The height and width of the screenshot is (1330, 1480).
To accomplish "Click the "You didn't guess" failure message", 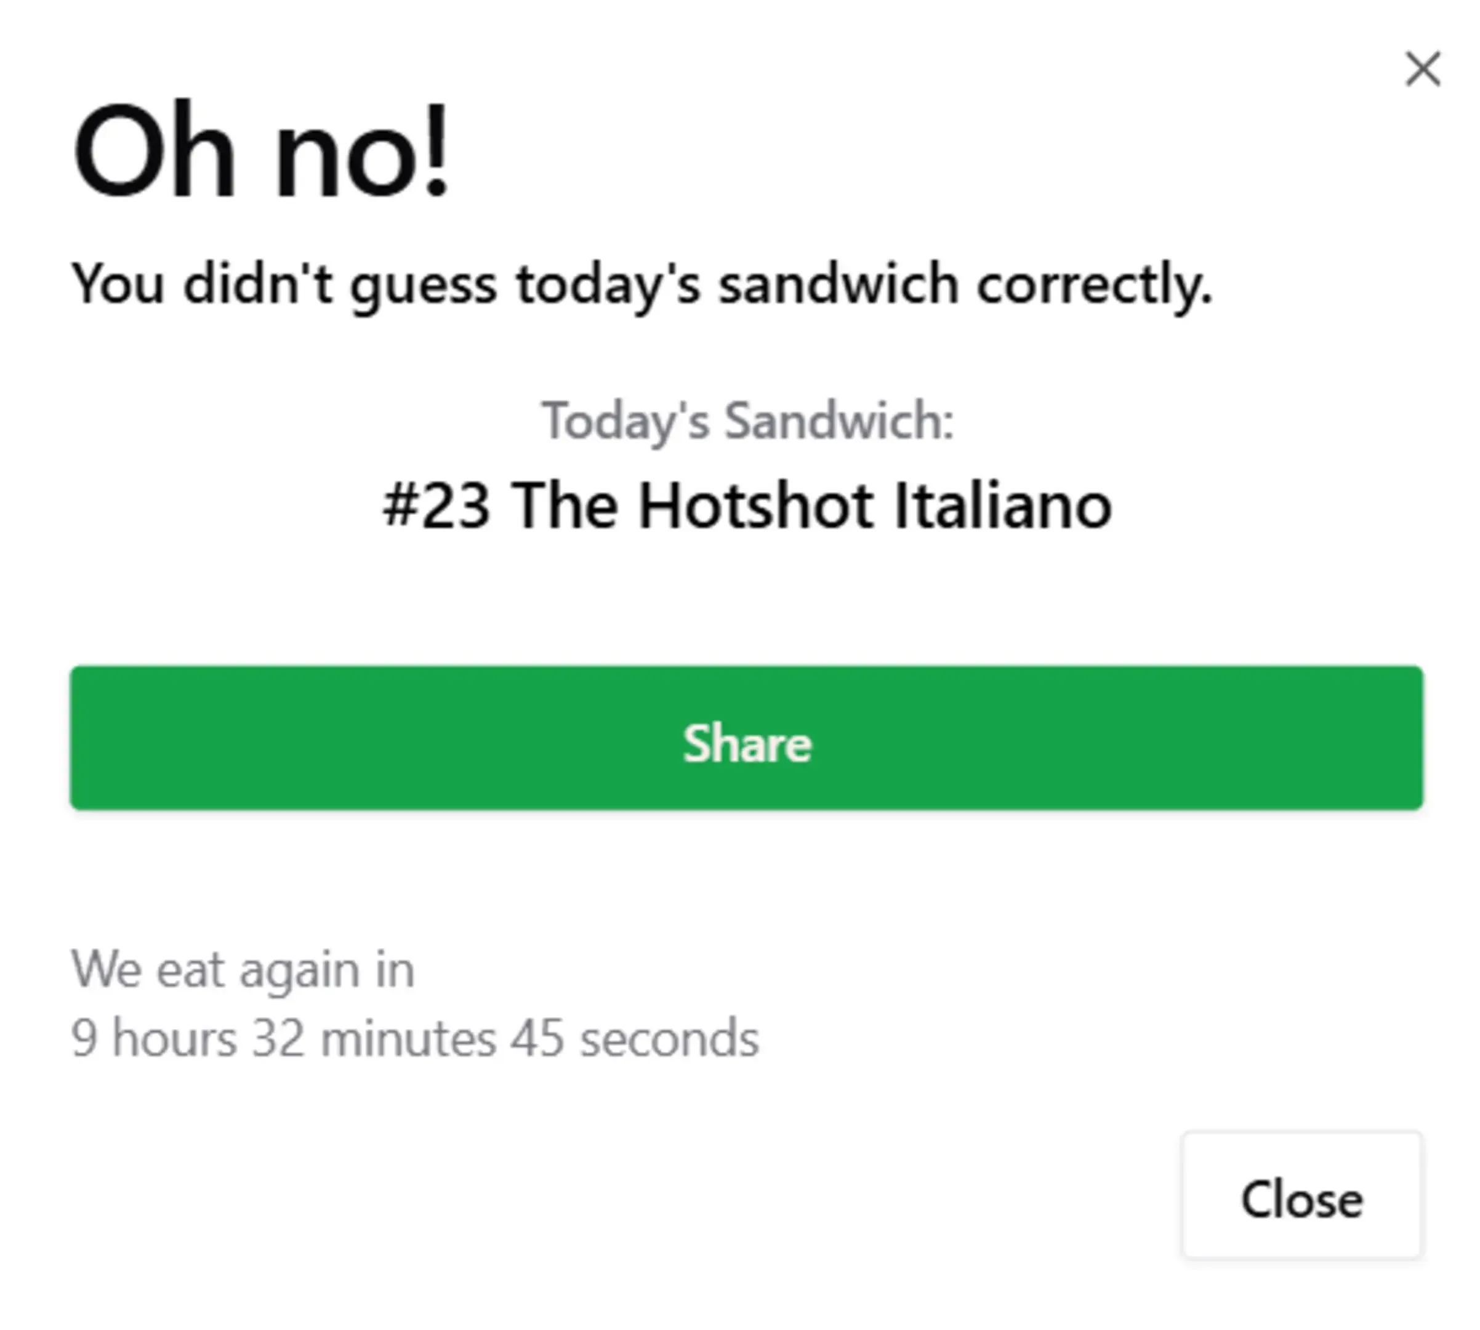I will tap(641, 284).
